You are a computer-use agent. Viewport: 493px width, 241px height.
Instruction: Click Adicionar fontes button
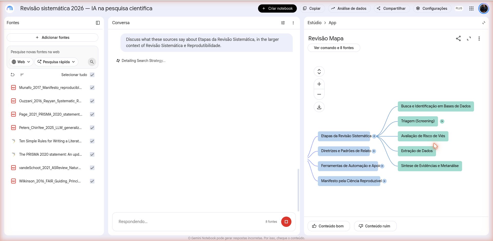coord(52,38)
